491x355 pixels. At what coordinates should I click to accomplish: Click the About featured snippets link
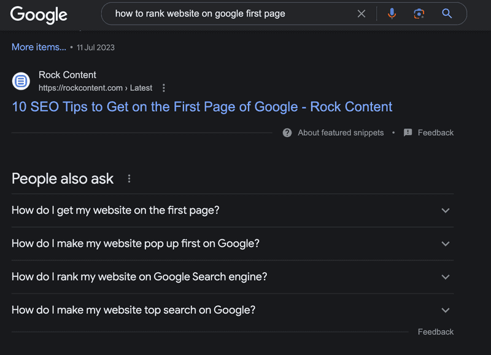341,133
